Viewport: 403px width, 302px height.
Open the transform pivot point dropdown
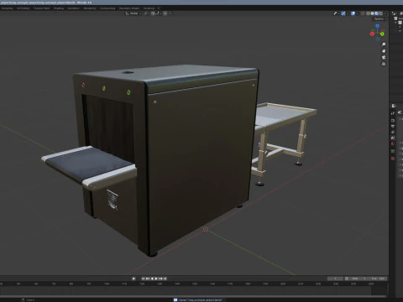point(146,13)
